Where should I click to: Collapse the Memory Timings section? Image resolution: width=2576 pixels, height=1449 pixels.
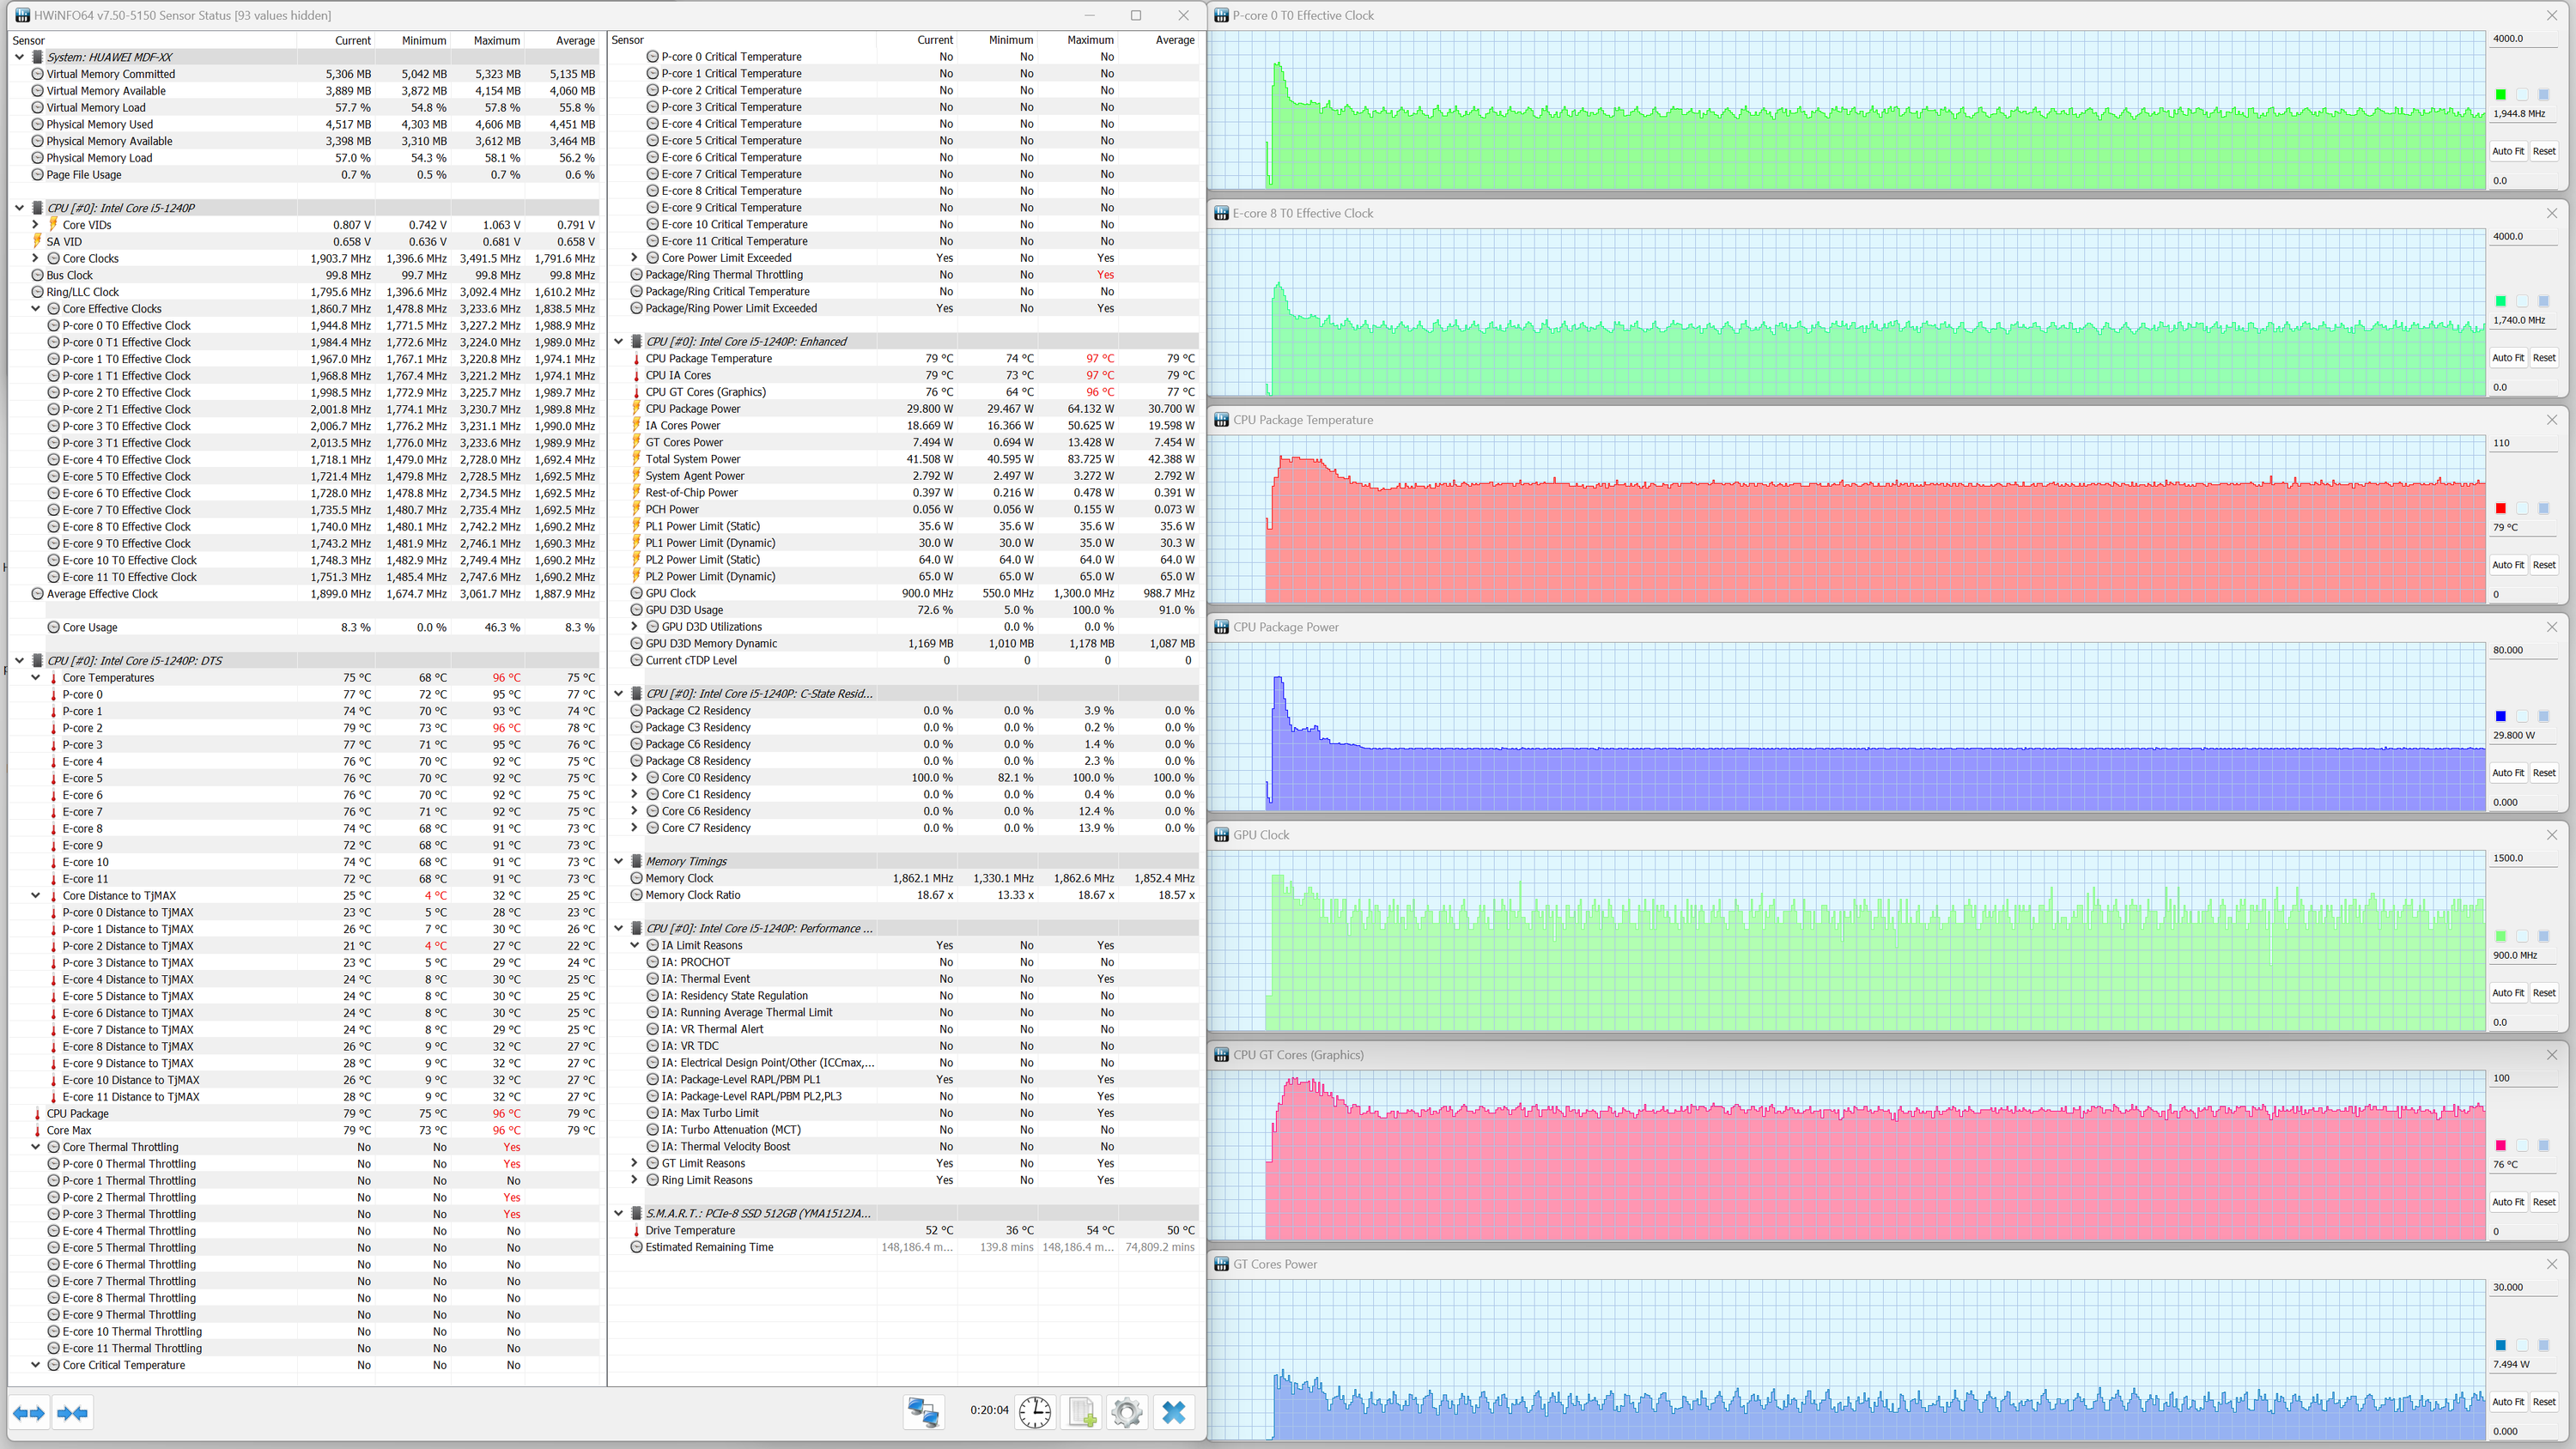tap(619, 861)
